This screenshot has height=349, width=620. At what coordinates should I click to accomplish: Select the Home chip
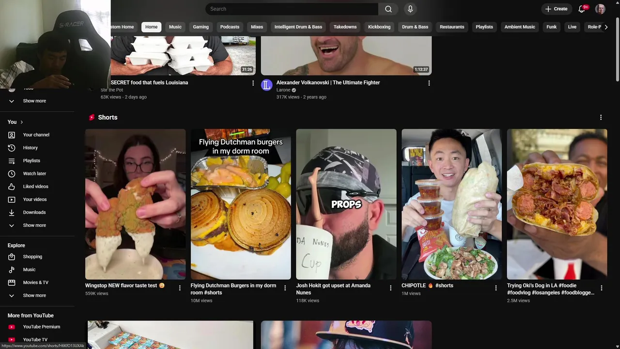point(151,27)
